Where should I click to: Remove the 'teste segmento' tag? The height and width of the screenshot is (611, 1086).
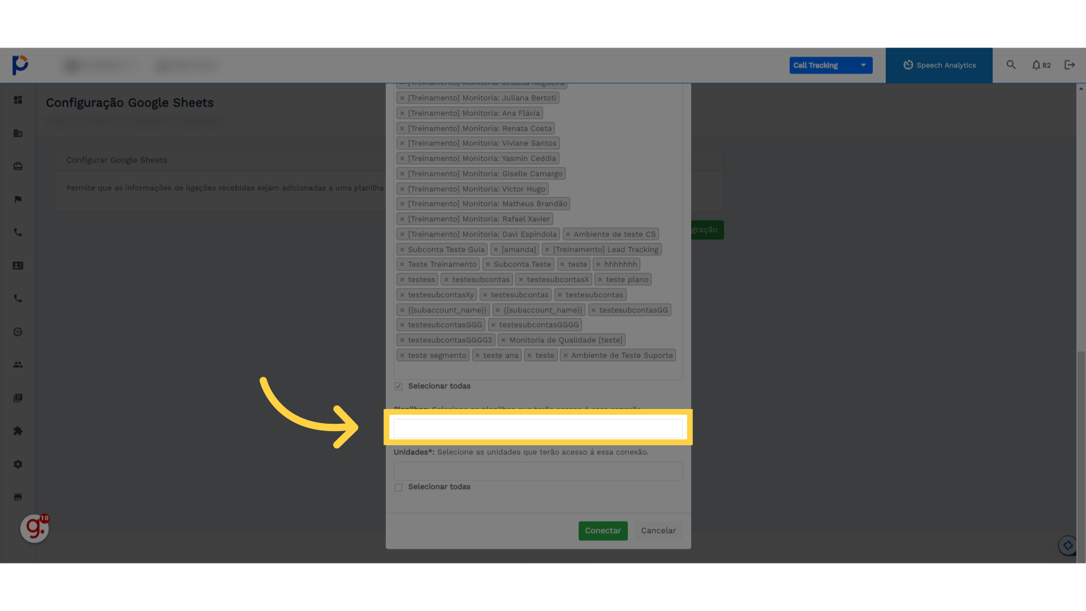[402, 355]
